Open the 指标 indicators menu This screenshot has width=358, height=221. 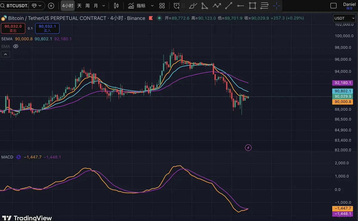point(137,6)
